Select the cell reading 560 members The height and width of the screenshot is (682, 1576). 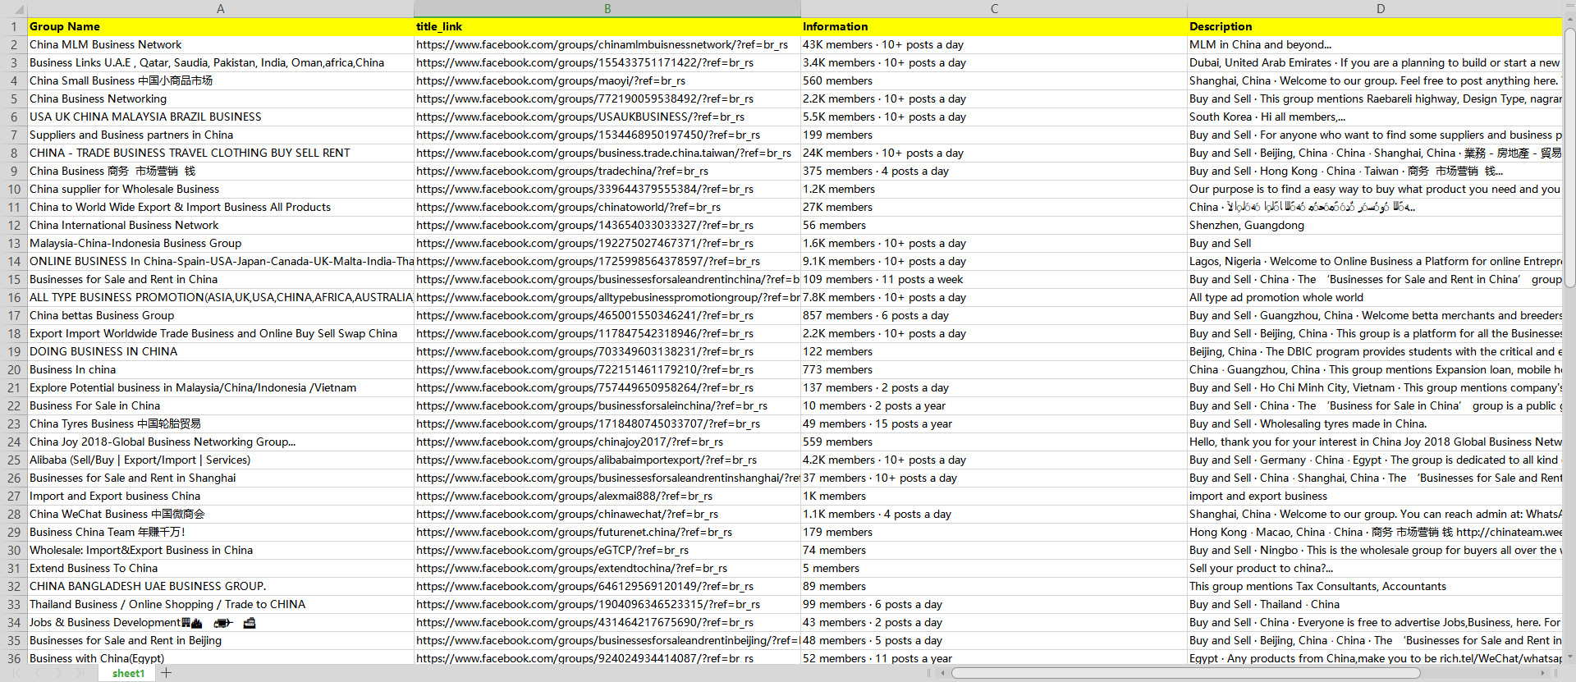[994, 80]
